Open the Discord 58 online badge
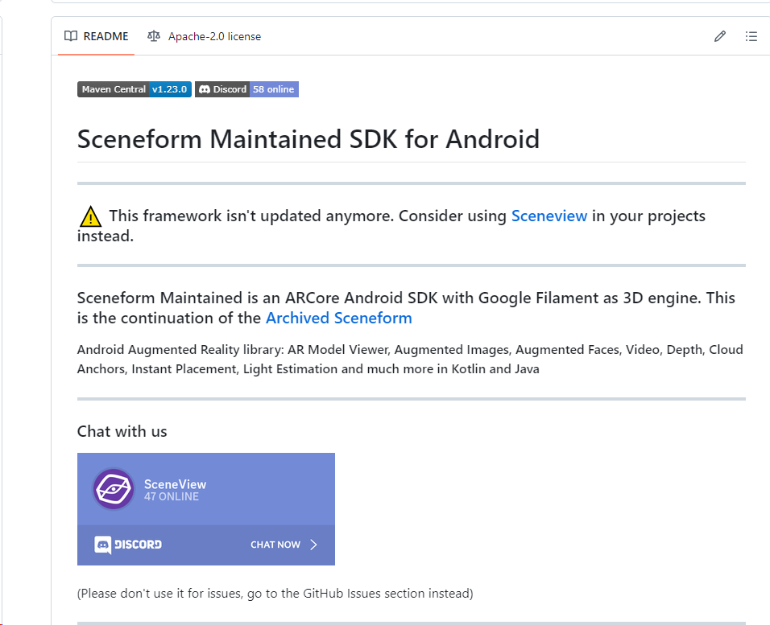Image resolution: width=770 pixels, height=625 pixels. click(246, 89)
